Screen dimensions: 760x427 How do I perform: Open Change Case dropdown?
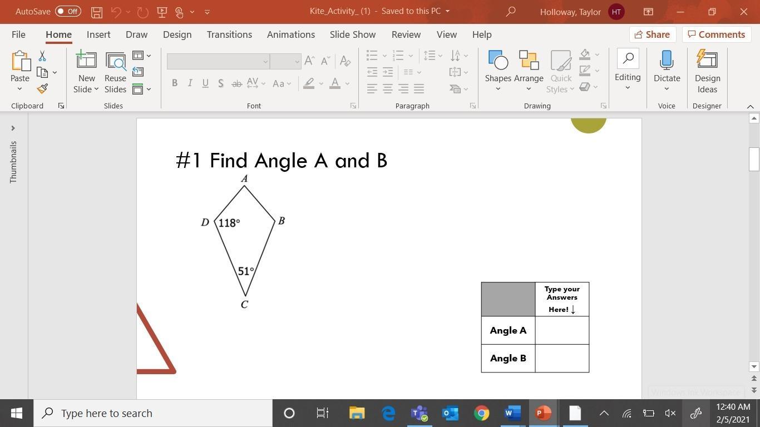pos(282,83)
